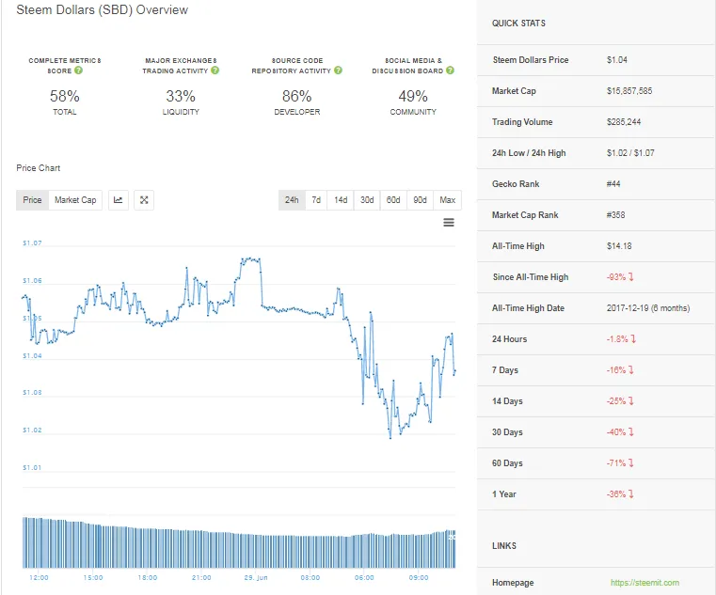Select the 30d time range
Viewport: 716px width, 595px height.
tap(367, 200)
